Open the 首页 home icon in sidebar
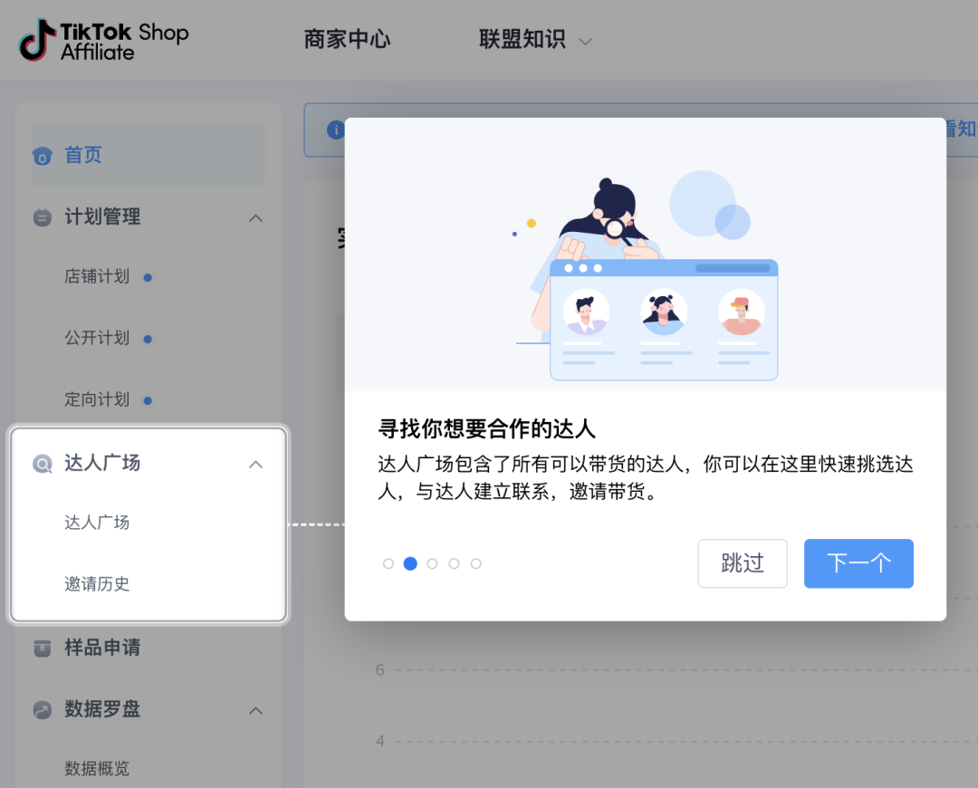Screen dimensions: 978x788 [x=43, y=155]
